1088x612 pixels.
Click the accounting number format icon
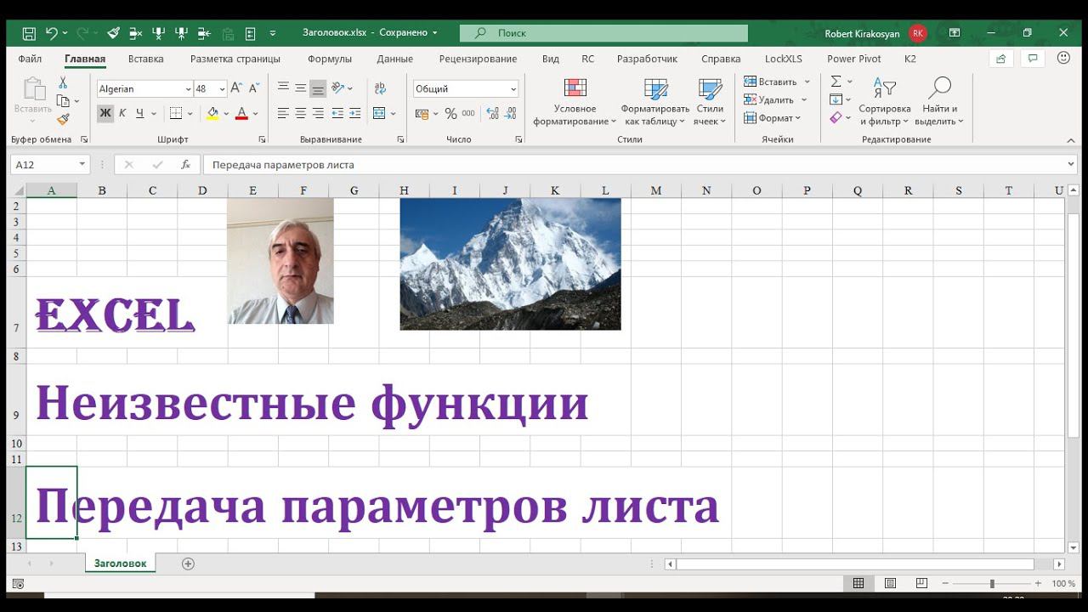[422, 113]
